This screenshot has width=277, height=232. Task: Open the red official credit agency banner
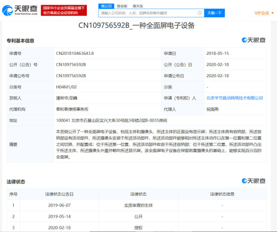click(x=64, y=10)
